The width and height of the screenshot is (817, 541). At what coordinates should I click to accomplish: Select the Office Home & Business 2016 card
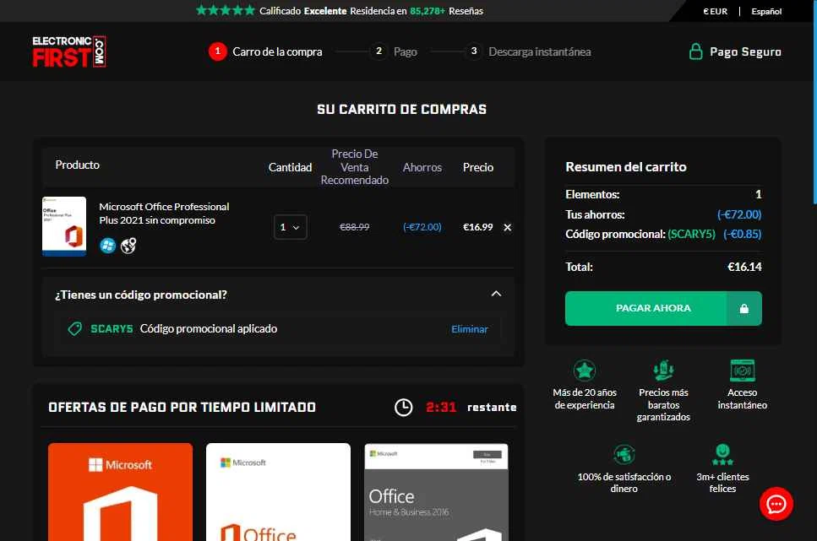pos(436,492)
